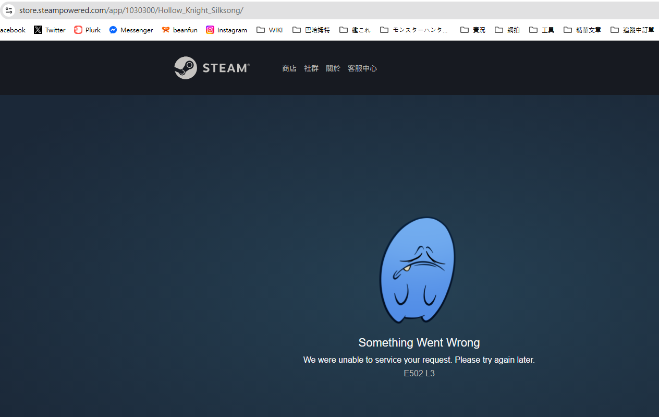Click the sad blue blob error illustration
Image resolution: width=659 pixels, height=417 pixels.
(418, 270)
